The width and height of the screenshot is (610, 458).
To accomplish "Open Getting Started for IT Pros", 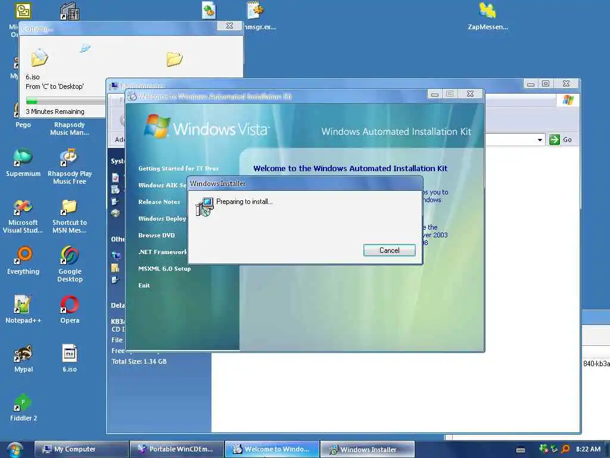I will pyautogui.click(x=179, y=168).
